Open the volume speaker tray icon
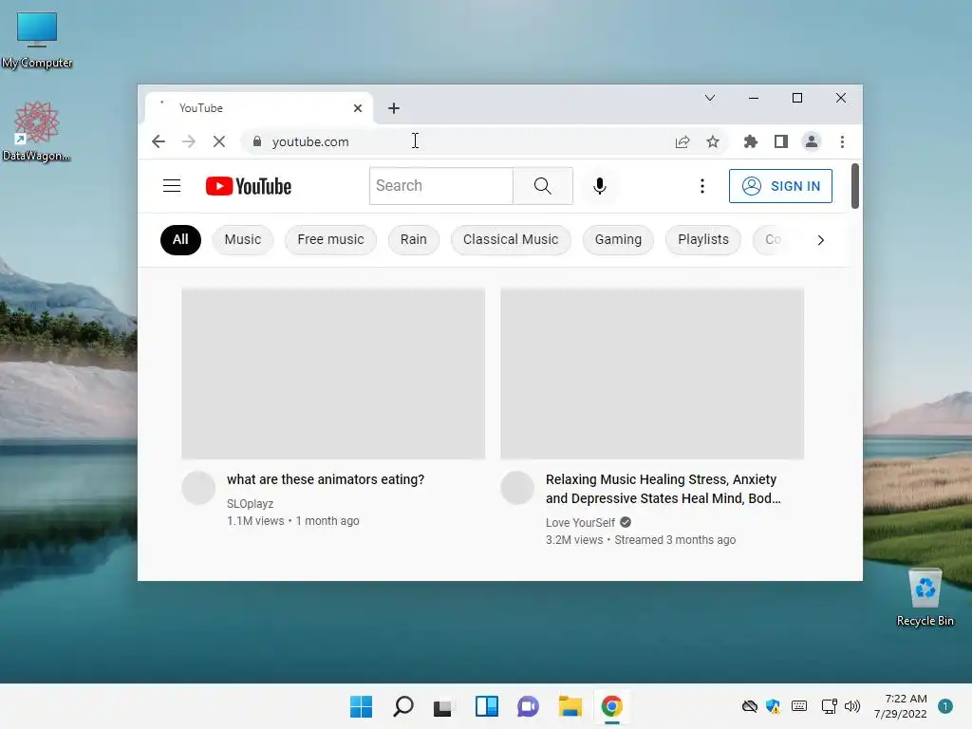972x729 pixels. [852, 706]
